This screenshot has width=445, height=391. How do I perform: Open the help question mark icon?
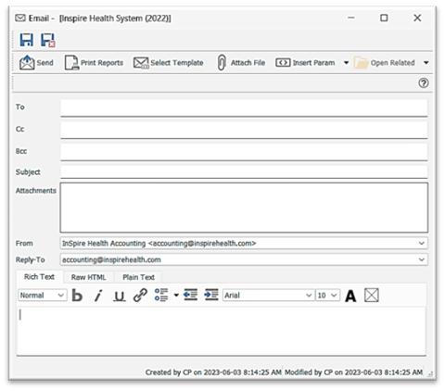tap(424, 83)
